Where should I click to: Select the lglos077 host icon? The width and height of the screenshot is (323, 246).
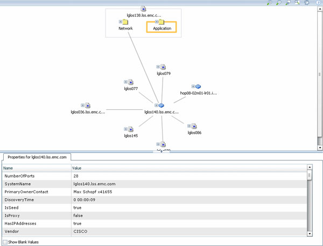click(x=131, y=82)
